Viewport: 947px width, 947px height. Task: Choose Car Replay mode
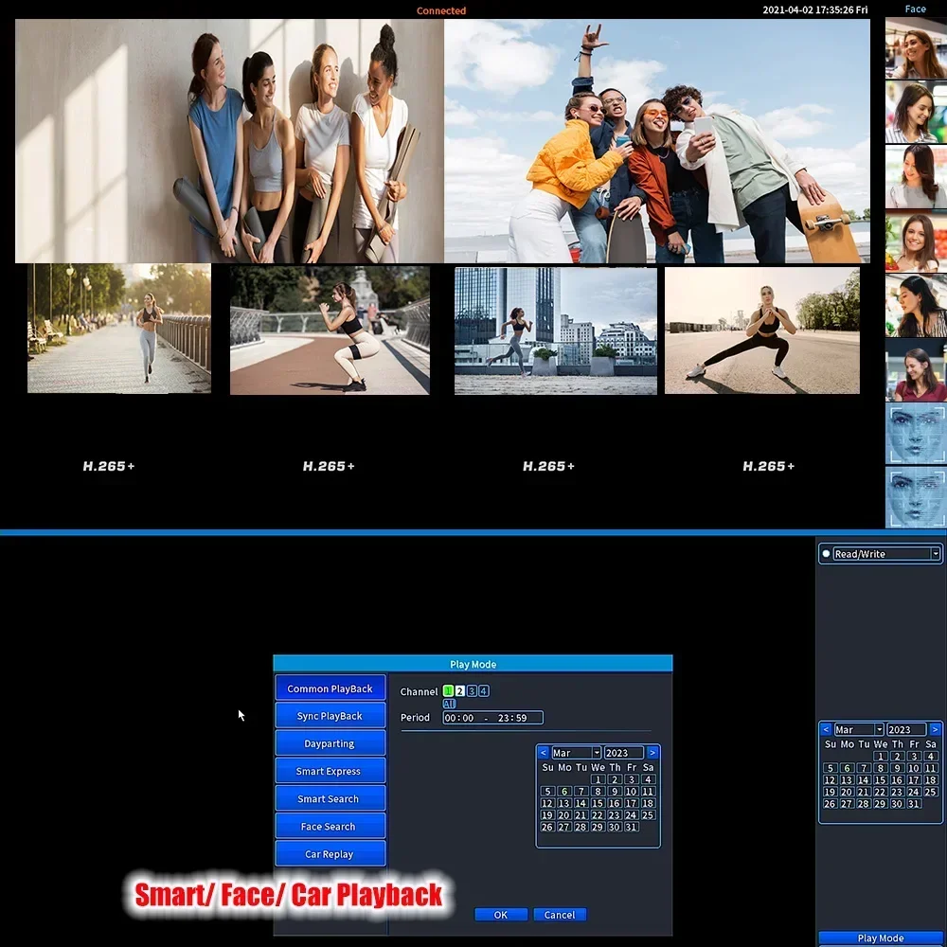(x=330, y=854)
